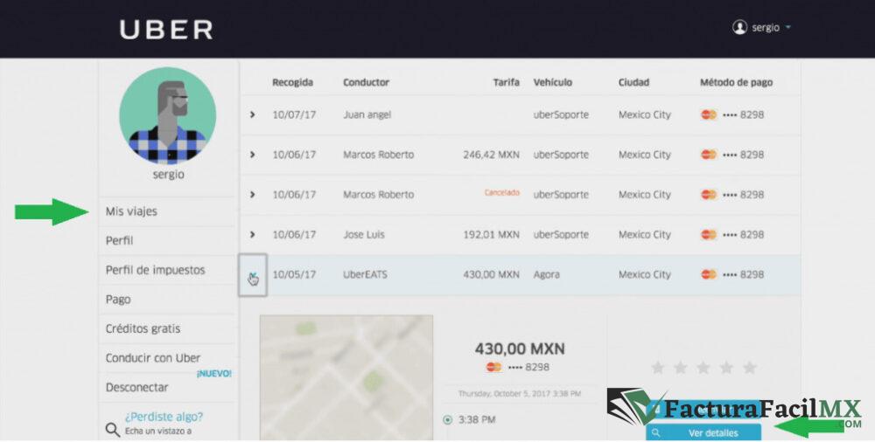Click the user avatar icon beside sergio

739,27
